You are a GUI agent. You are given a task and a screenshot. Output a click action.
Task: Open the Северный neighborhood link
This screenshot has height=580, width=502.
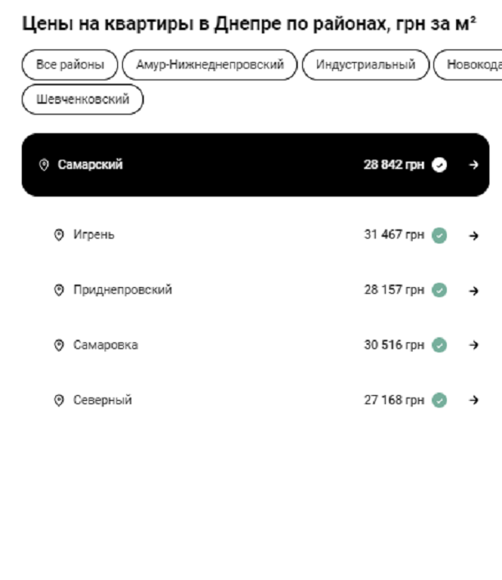coord(102,400)
